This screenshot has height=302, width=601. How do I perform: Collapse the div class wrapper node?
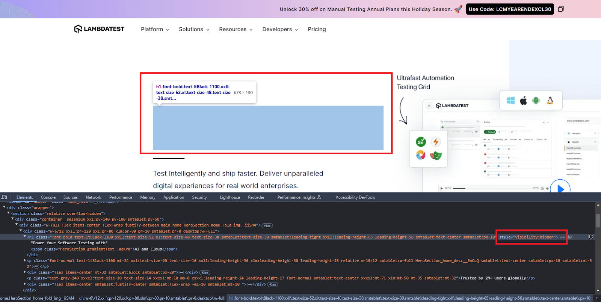[x=4, y=207]
